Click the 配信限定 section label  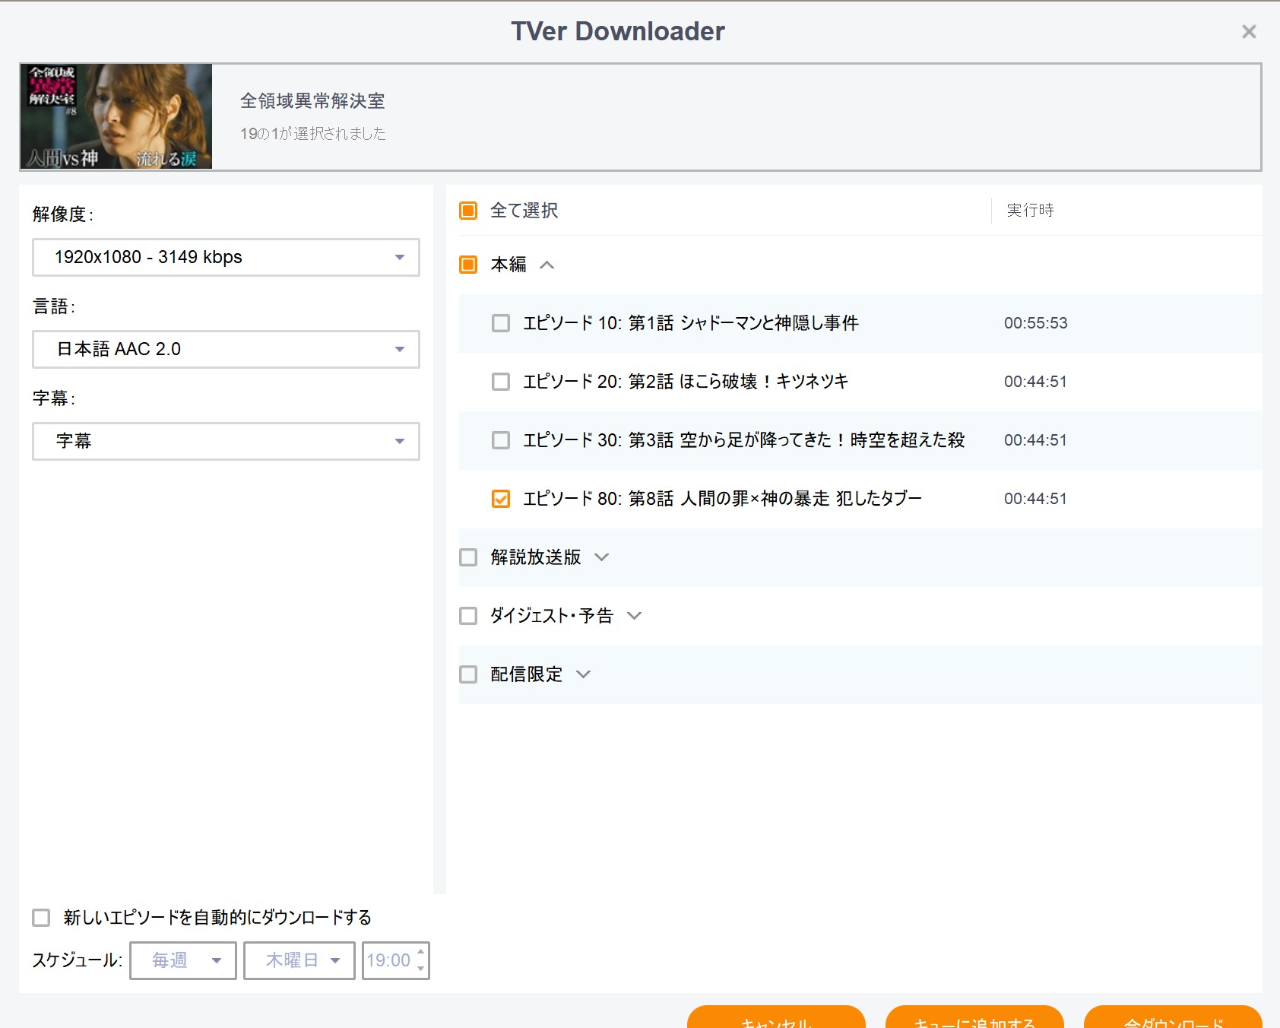(527, 674)
